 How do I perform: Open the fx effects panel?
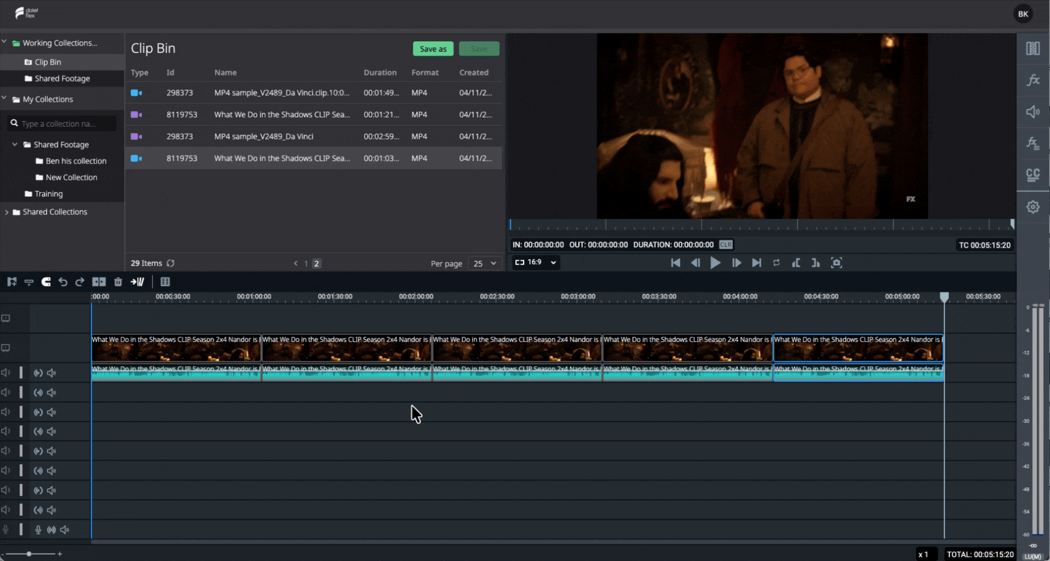[x=1033, y=80]
